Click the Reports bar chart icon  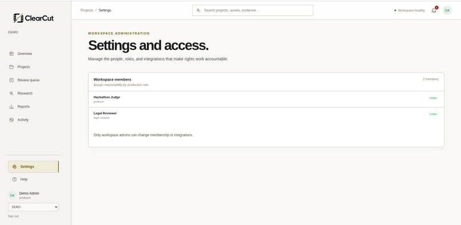11,107
